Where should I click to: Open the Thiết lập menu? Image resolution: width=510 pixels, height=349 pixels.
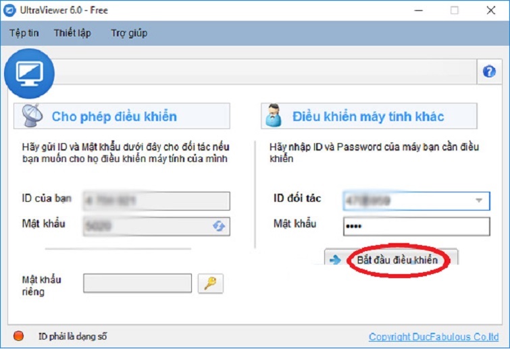[72, 33]
